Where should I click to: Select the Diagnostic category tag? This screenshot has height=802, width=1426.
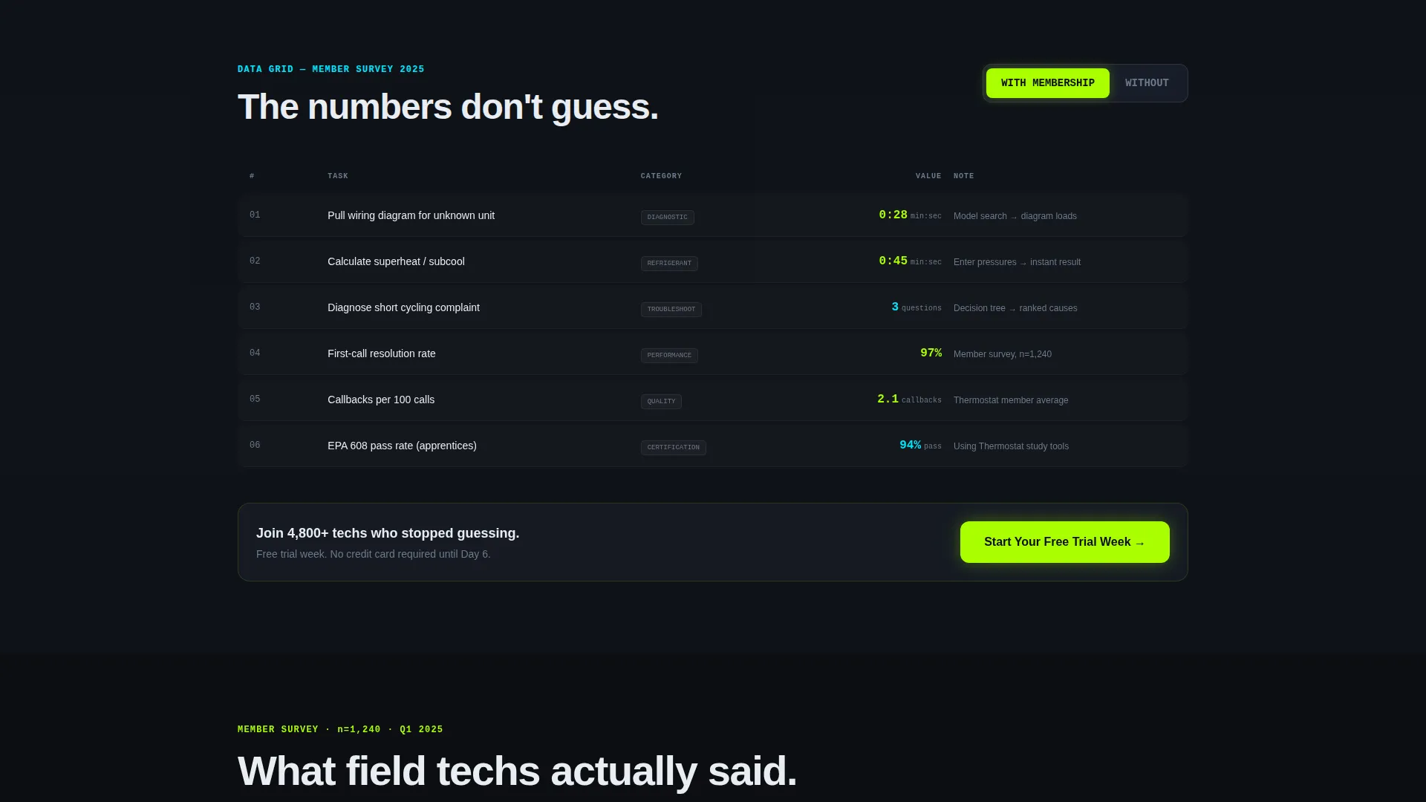667,218
